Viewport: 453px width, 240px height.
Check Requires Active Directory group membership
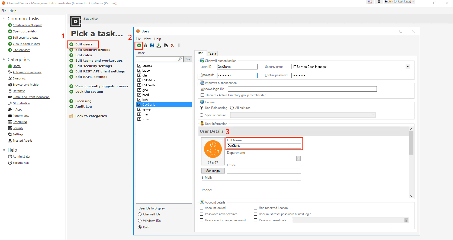(x=202, y=95)
